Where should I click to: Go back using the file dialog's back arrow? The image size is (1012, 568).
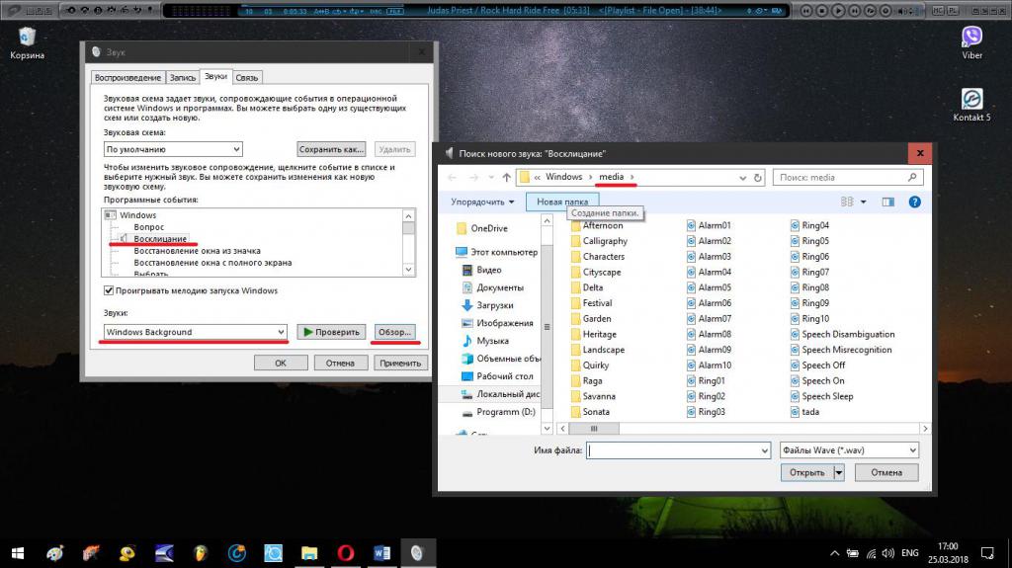453,178
